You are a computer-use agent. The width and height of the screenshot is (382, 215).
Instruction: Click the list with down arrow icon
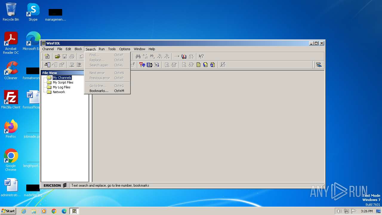157,64
